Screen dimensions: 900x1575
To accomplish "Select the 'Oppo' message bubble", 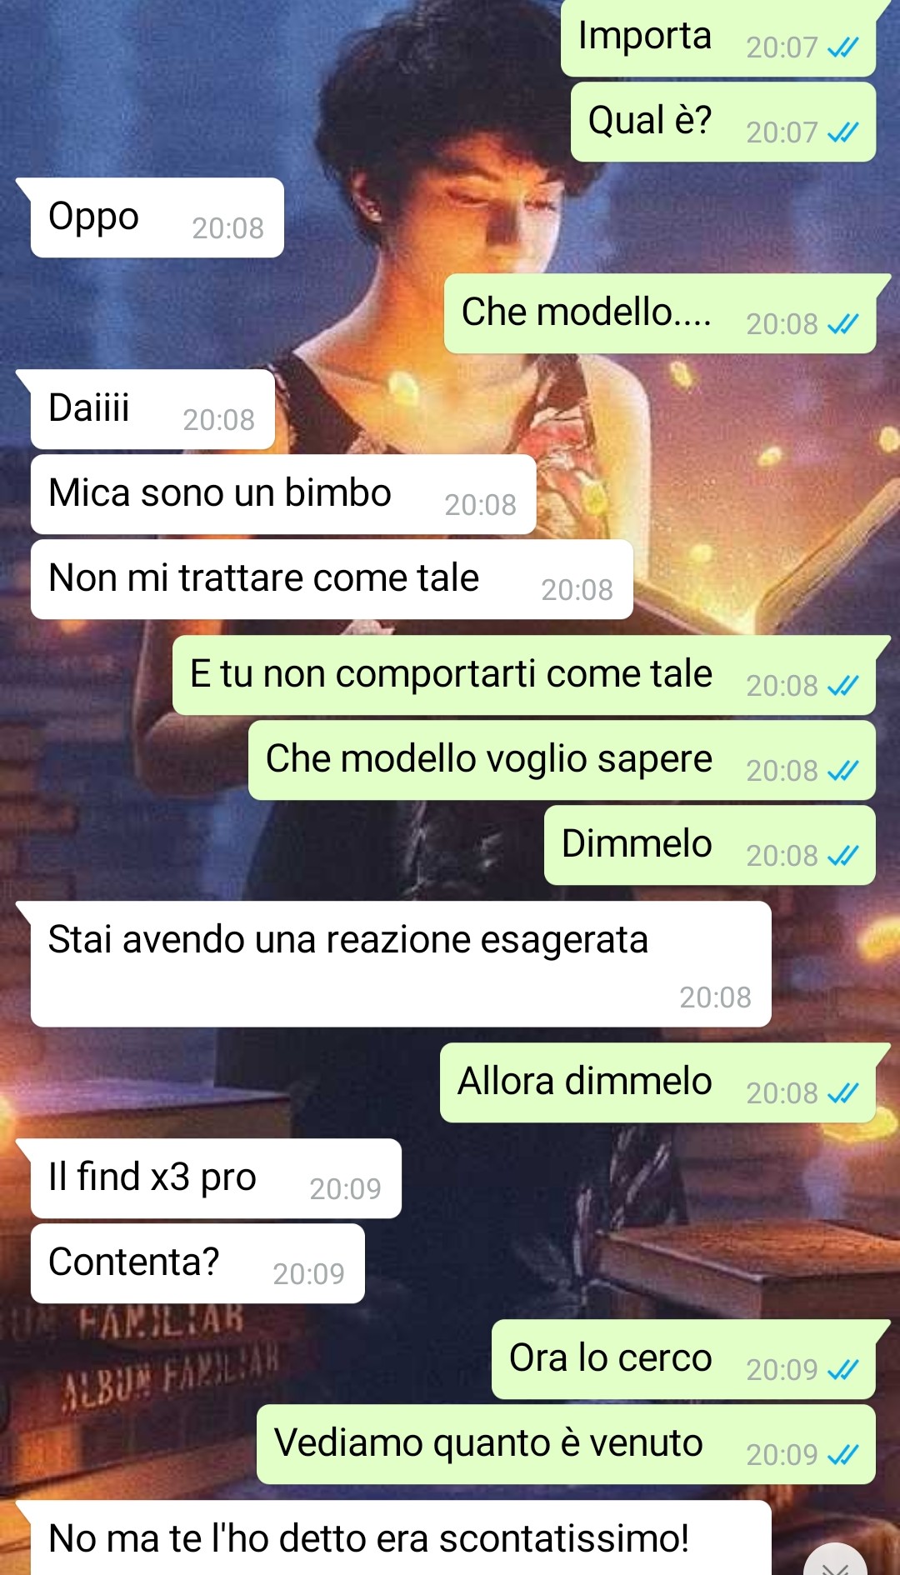I will point(157,217).
